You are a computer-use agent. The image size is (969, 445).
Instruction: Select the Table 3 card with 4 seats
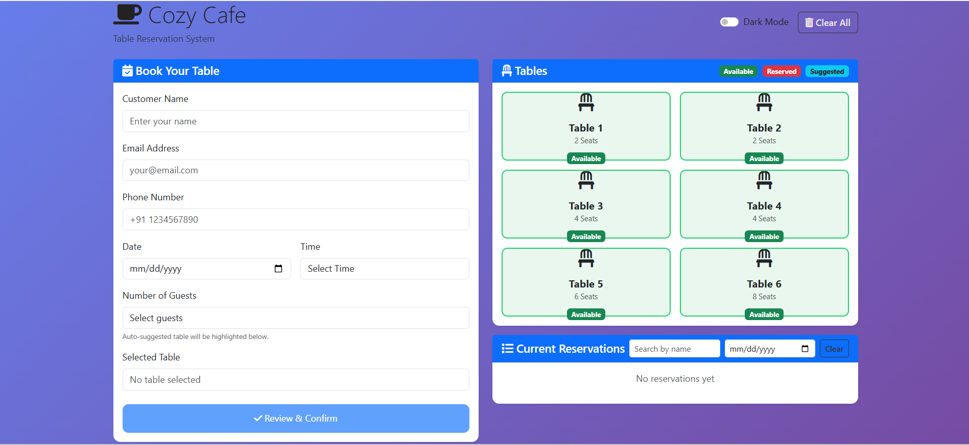pyautogui.click(x=586, y=204)
